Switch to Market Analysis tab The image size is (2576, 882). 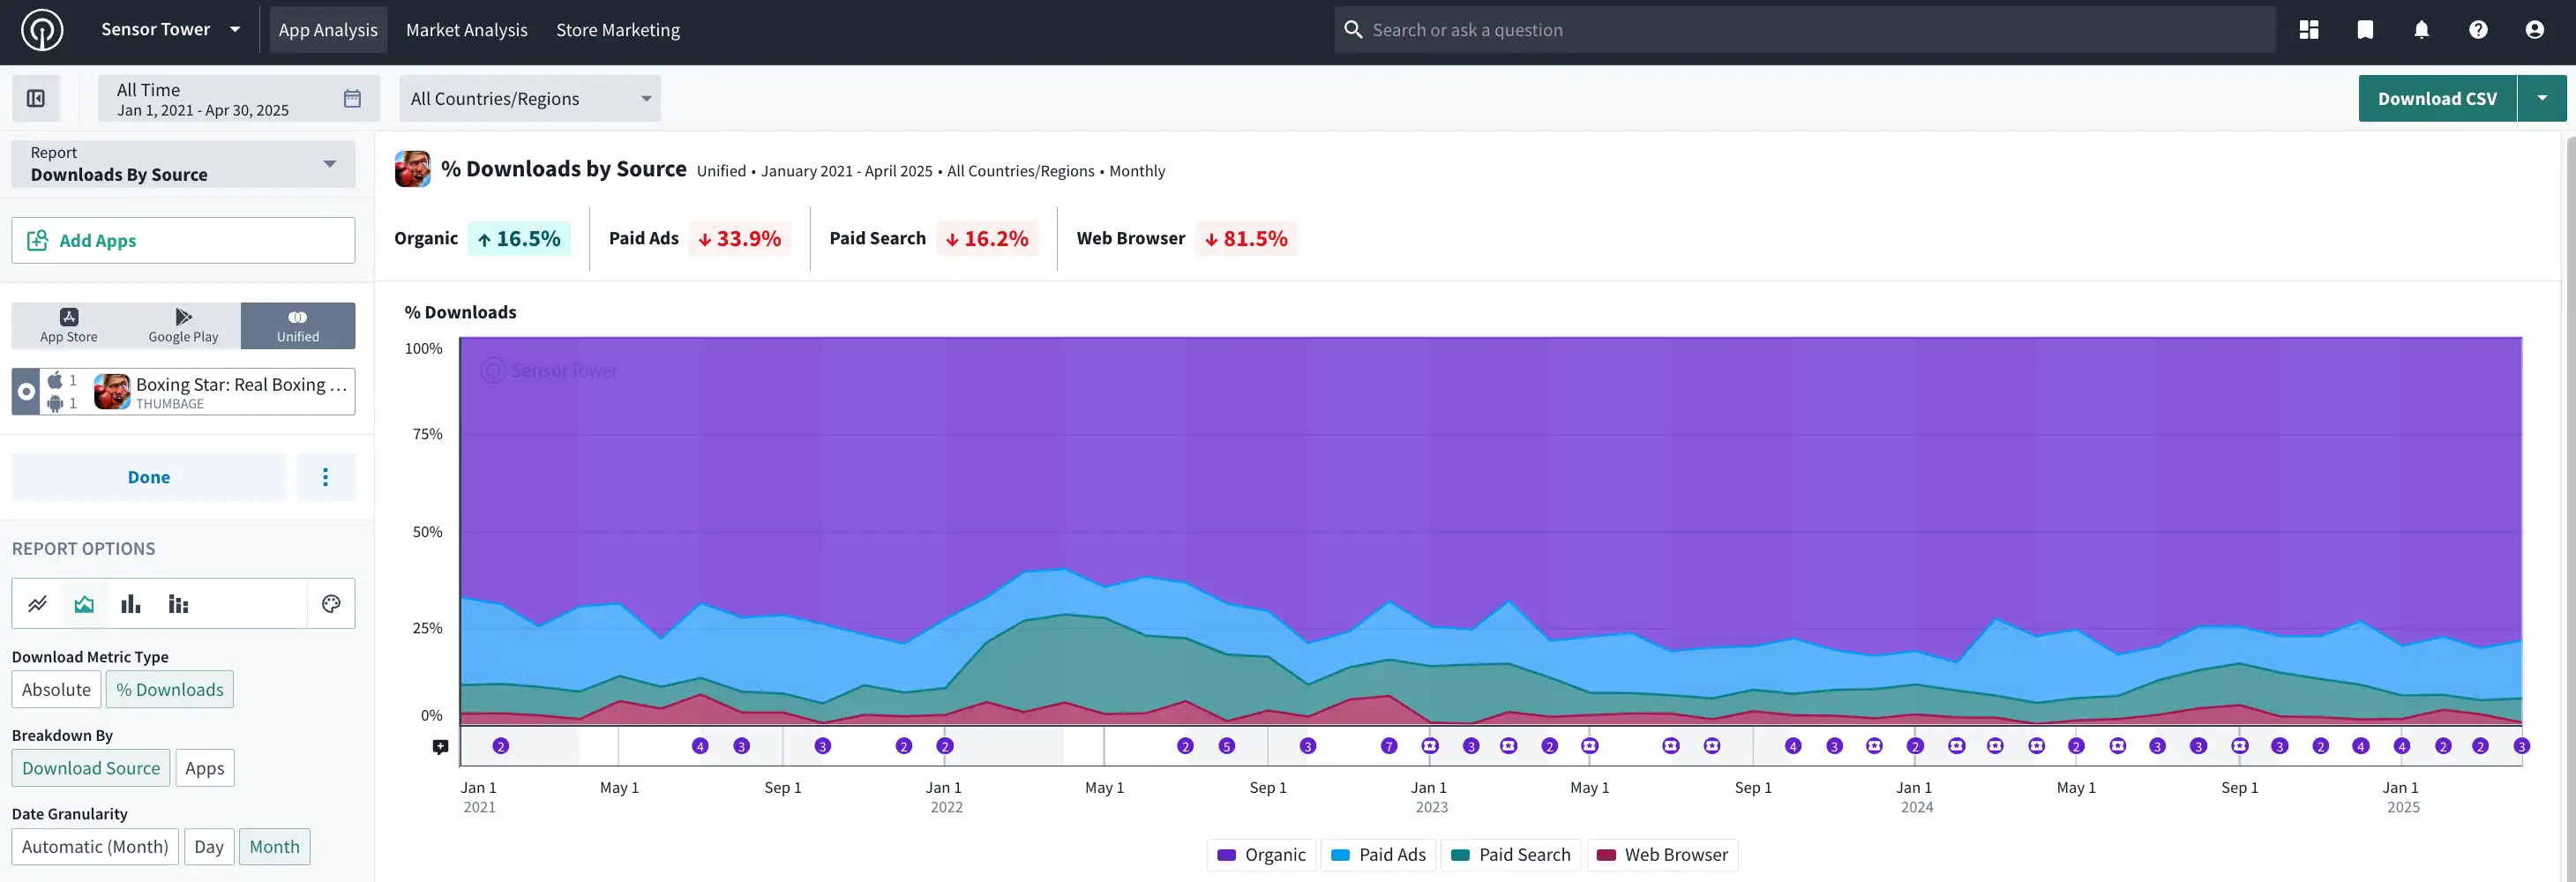click(x=466, y=30)
